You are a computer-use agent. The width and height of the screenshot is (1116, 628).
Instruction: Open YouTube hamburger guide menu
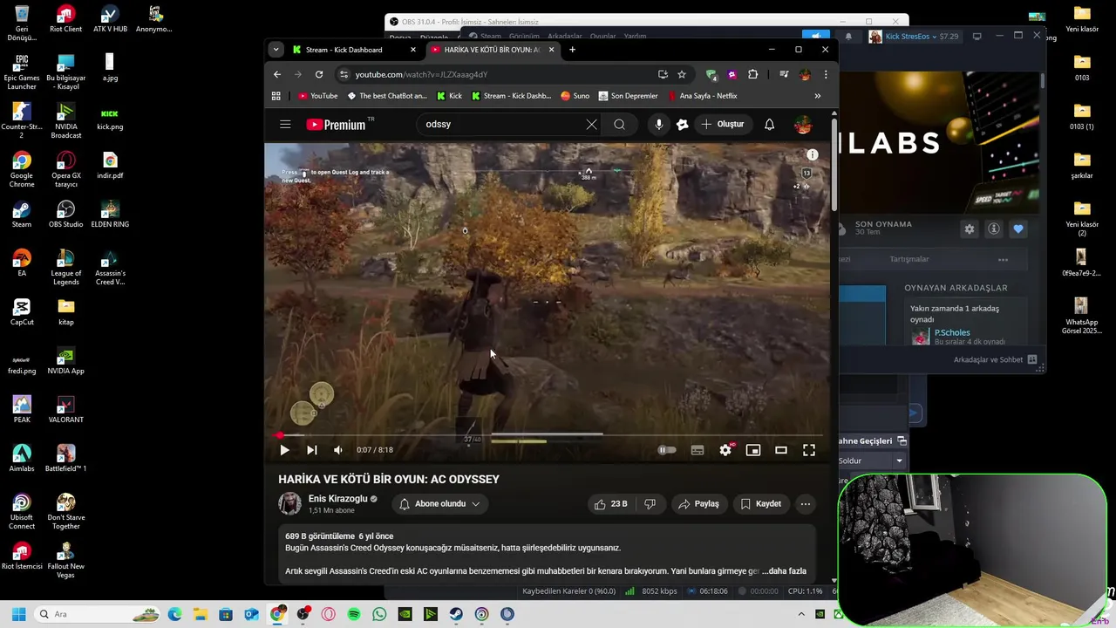point(285,125)
